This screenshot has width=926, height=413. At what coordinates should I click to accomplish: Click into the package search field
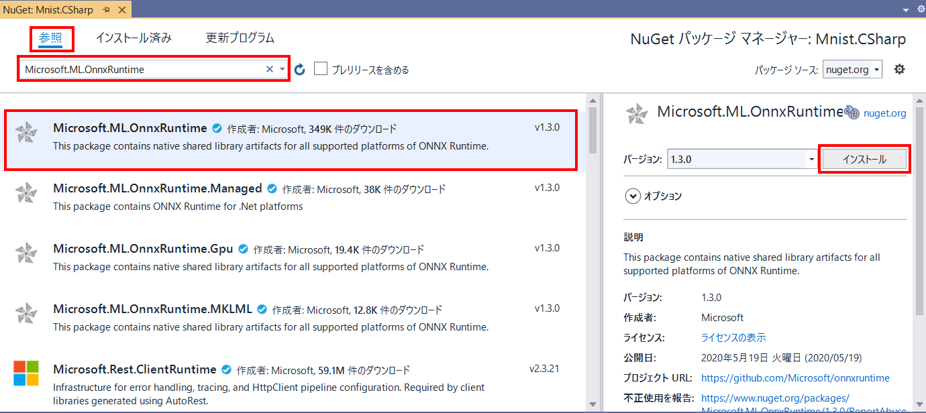pyautogui.click(x=142, y=69)
